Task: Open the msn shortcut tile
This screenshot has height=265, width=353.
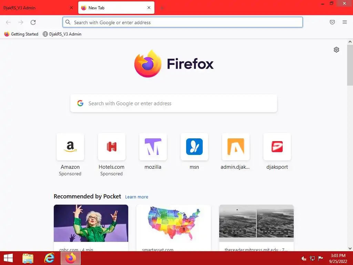Action: click(194, 147)
